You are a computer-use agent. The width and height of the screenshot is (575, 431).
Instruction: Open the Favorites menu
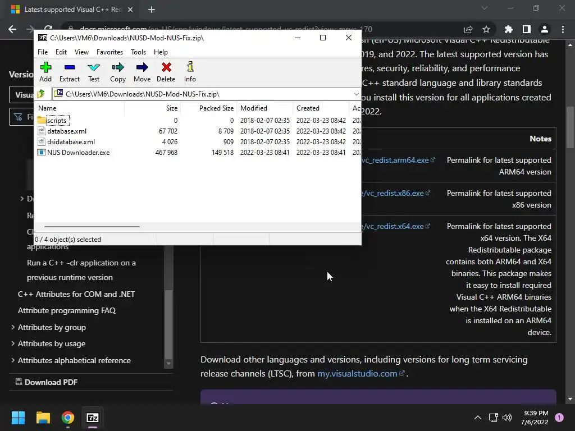pyautogui.click(x=109, y=52)
